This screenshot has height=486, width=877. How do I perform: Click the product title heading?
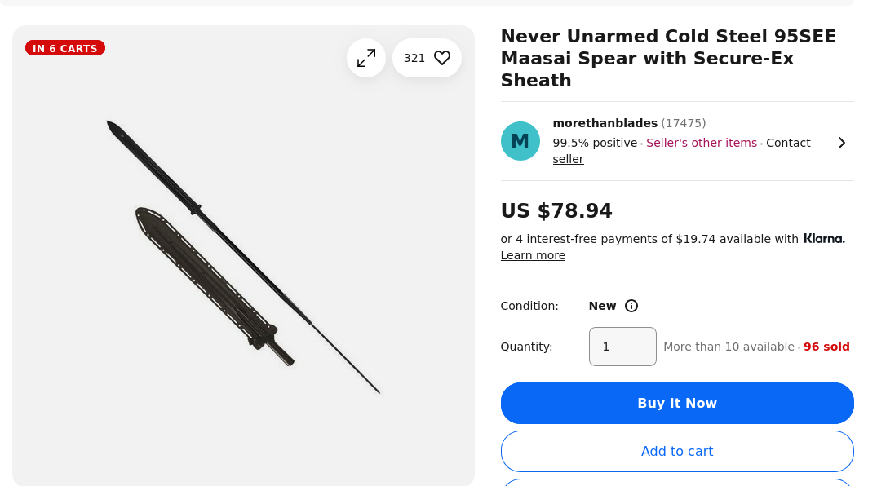(668, 58)
